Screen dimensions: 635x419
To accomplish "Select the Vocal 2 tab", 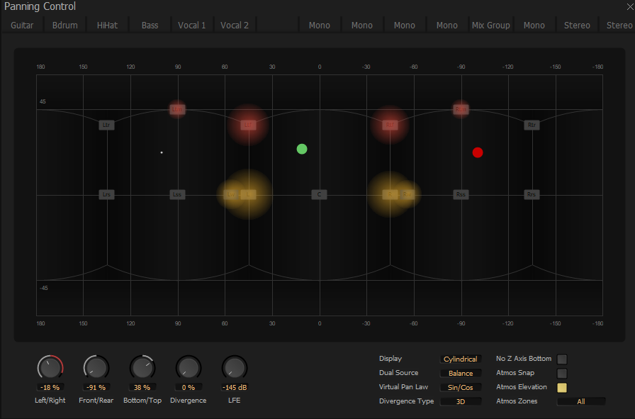I will [x=234, y=25].
